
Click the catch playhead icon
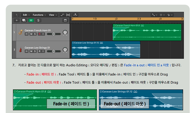pyautogui.click(x=75, y=15)
